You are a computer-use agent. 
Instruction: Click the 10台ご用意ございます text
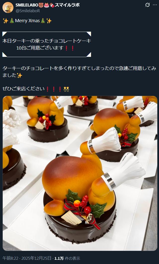pos(40,48)
